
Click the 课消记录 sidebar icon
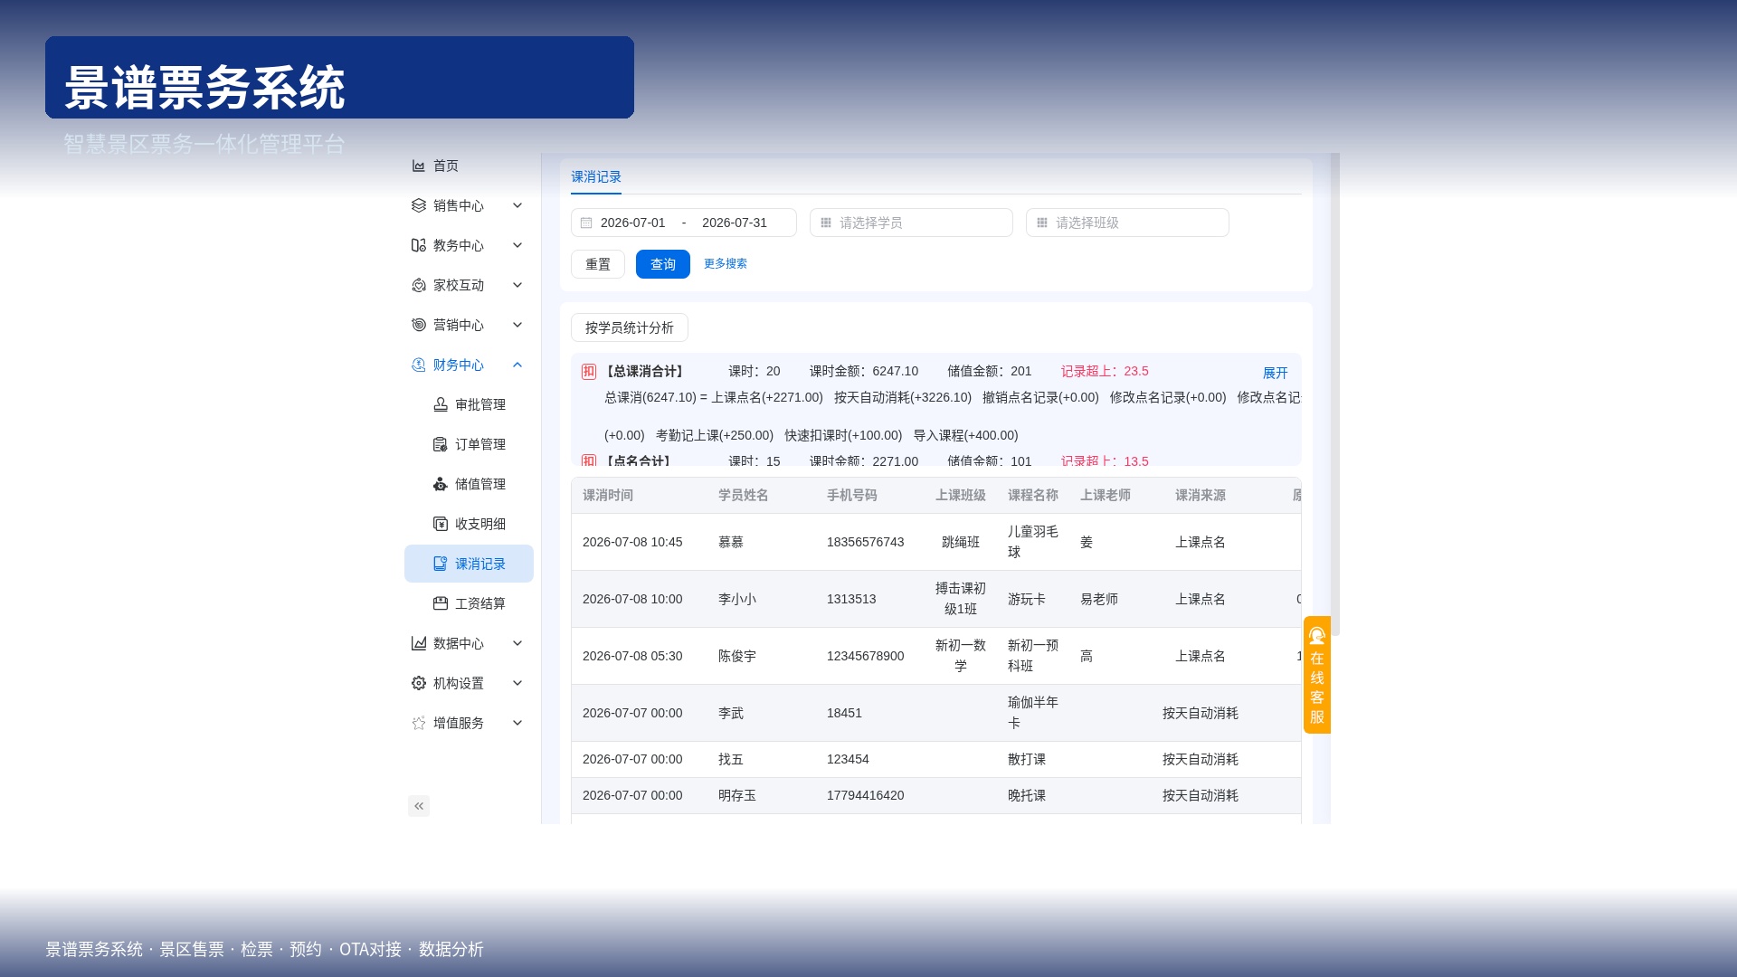(x=440, y=564)
